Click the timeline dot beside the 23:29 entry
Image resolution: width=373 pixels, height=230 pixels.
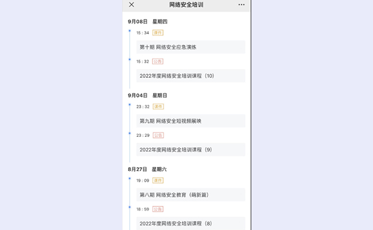130,133
